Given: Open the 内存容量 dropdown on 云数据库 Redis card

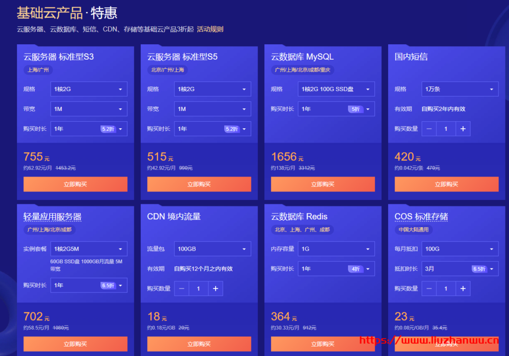Looking at the screenshot, I should click(x=336, y=249).
